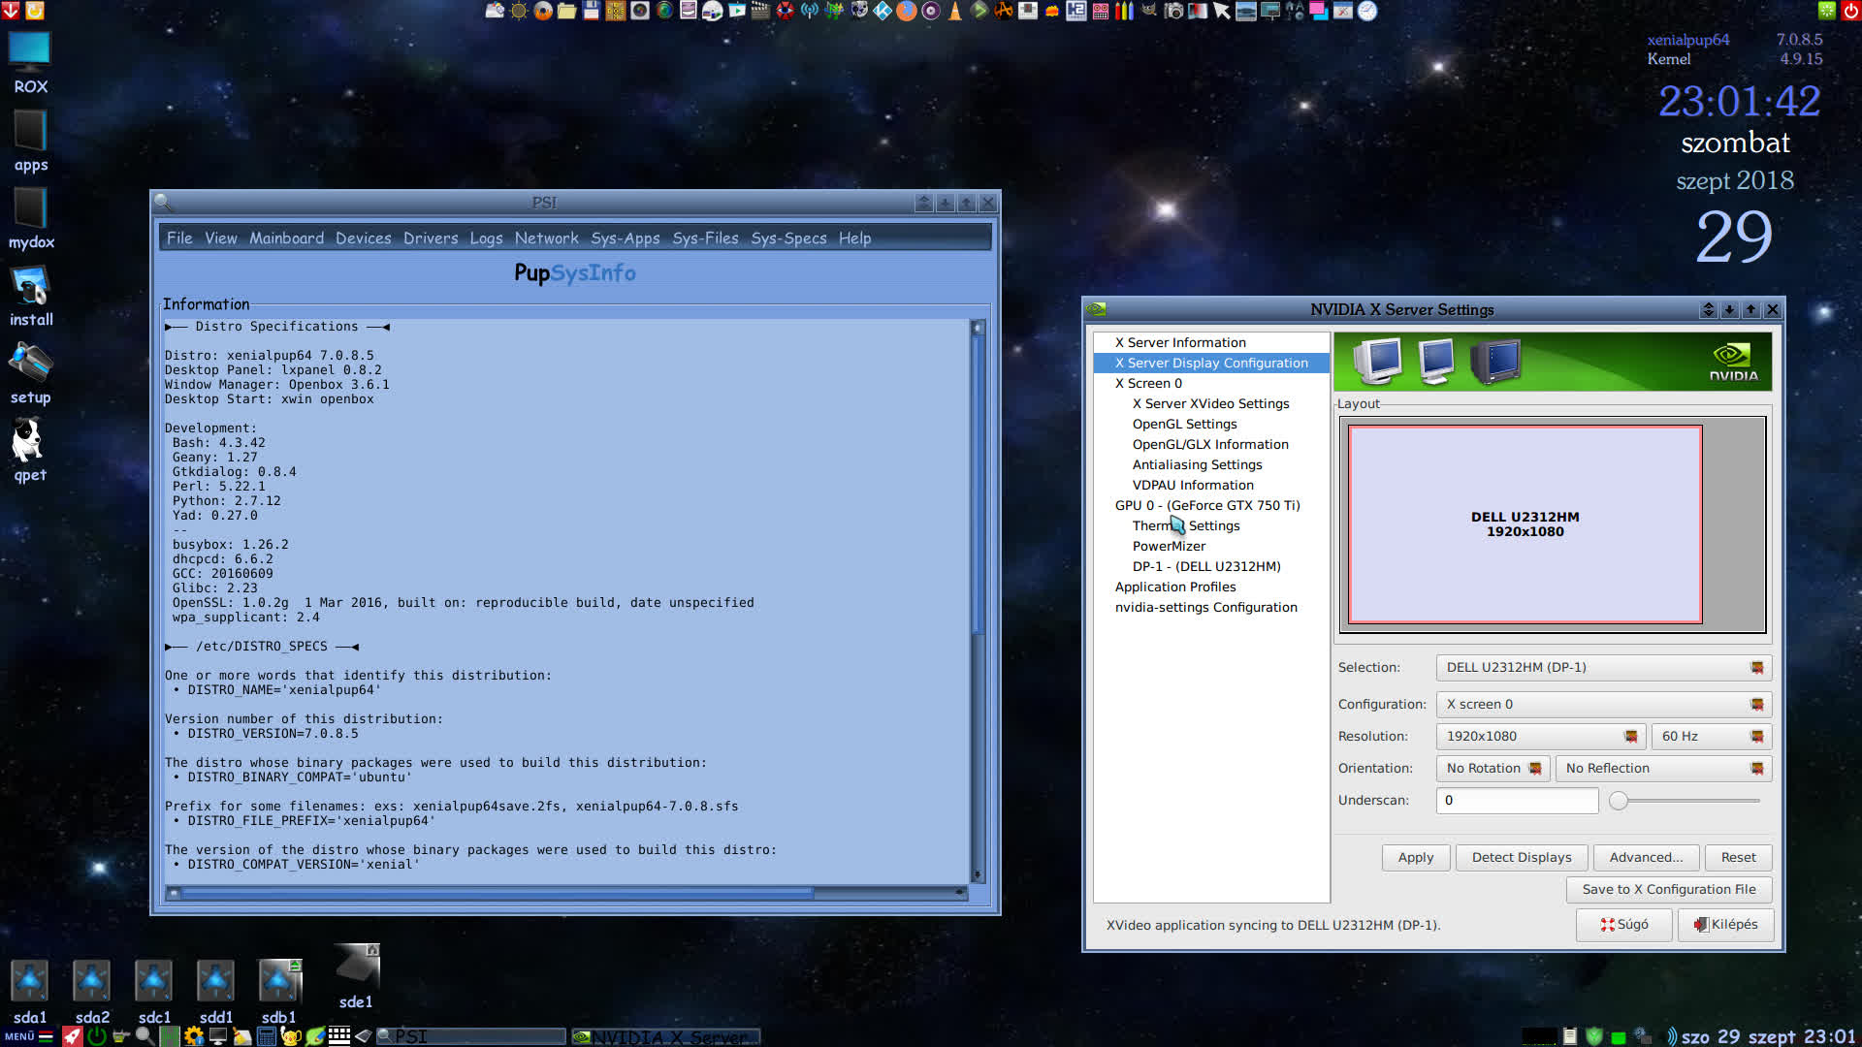Click the Underscan value input field
The height and width of the screenshot is (1047, 1862).
(1517, 801)
